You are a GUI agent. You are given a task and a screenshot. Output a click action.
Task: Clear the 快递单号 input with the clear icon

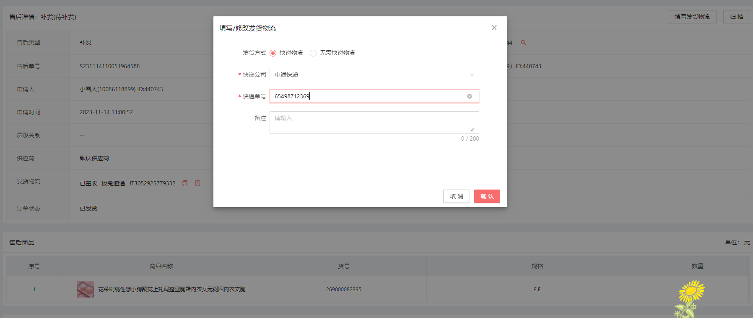tap(470, 96)
